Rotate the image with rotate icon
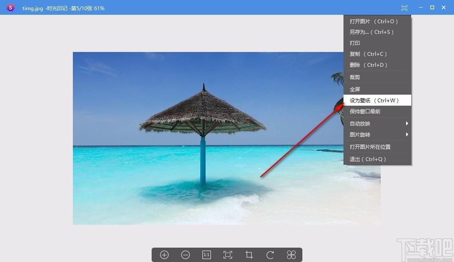The width and height of the screenshot is (454, 262). 270,255
